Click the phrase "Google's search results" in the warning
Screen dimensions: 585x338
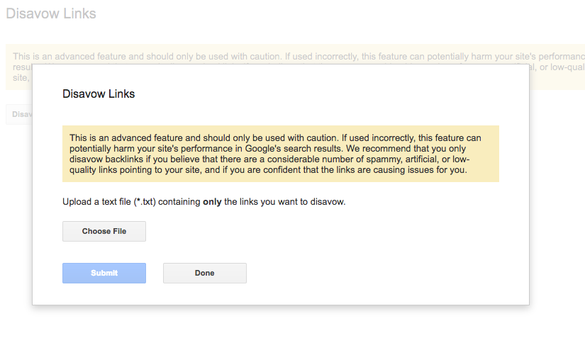[x=294, y=149]
